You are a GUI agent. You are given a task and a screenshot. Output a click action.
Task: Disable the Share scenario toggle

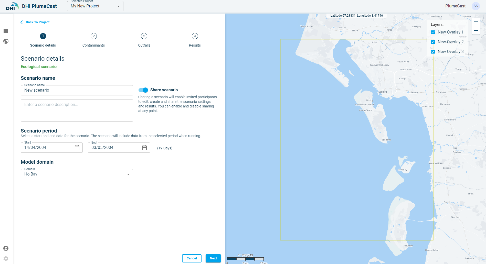coord(143,90)
